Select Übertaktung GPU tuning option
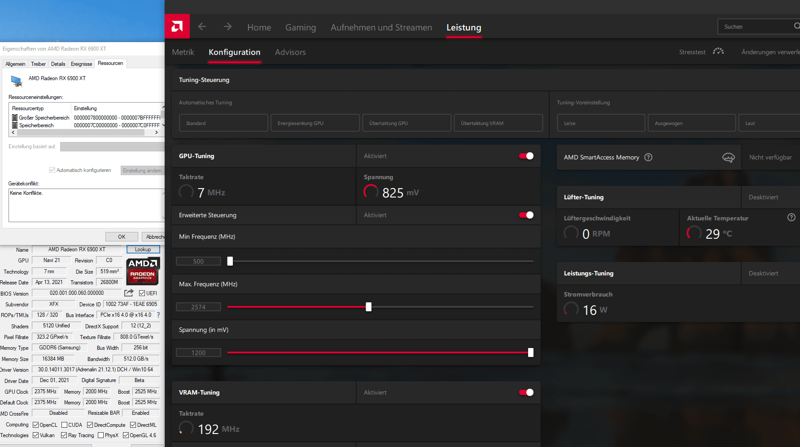Viewport: 800px width, 447px height. click(x=407, y=123)
